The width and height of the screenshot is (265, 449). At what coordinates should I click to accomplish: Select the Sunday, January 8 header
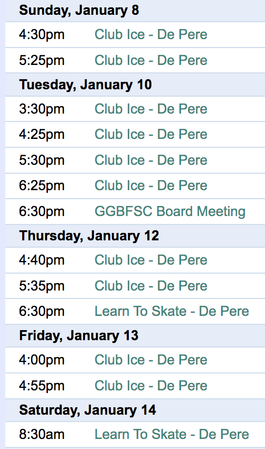[79, 11]
